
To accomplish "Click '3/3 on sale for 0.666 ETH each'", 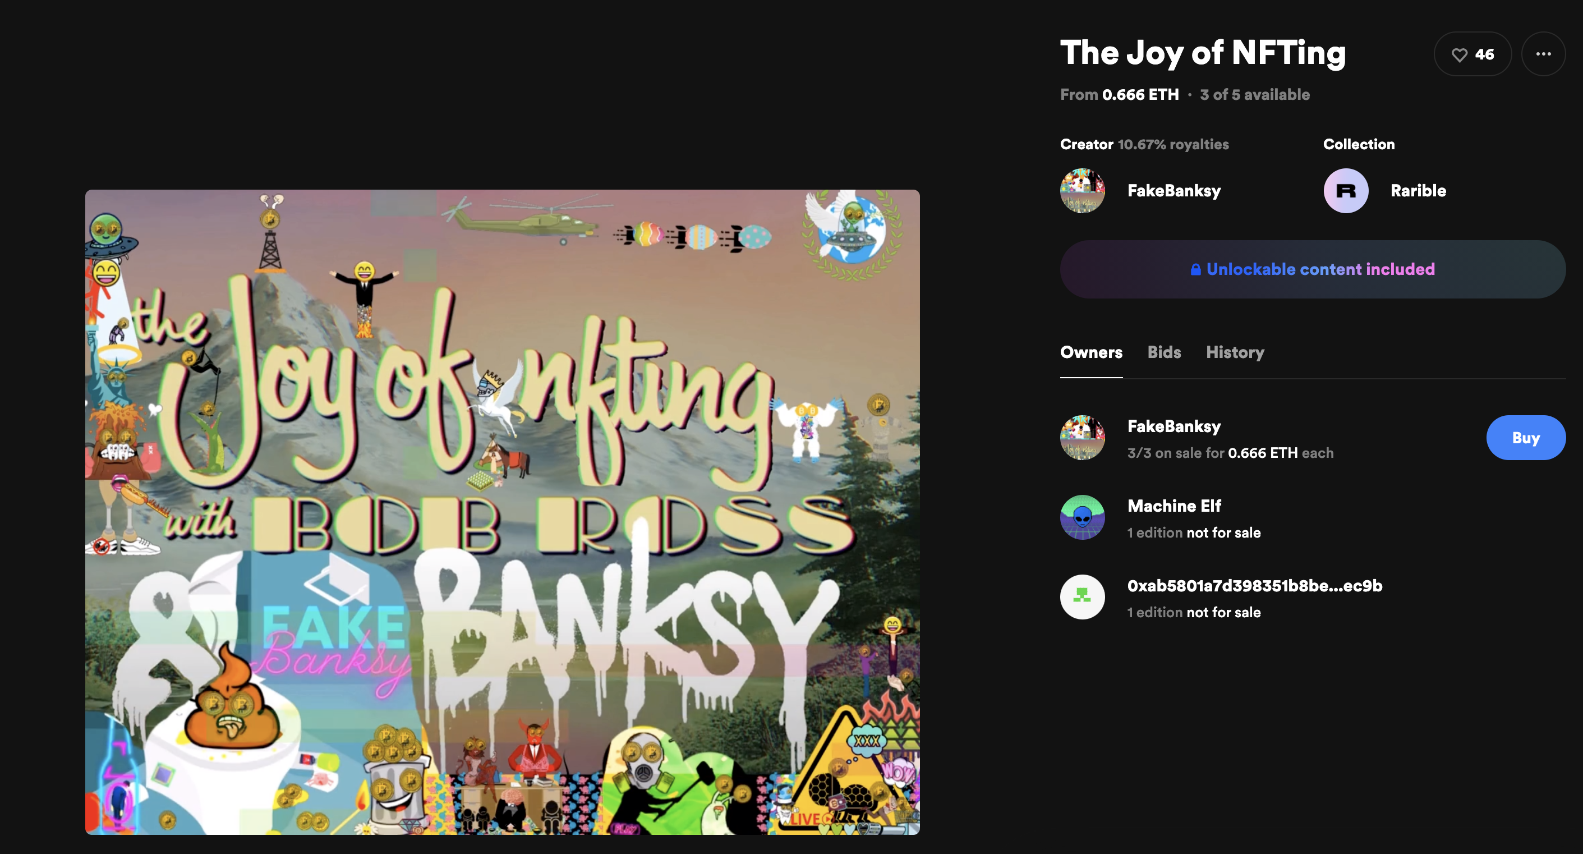I will [x=1230, y=453].
